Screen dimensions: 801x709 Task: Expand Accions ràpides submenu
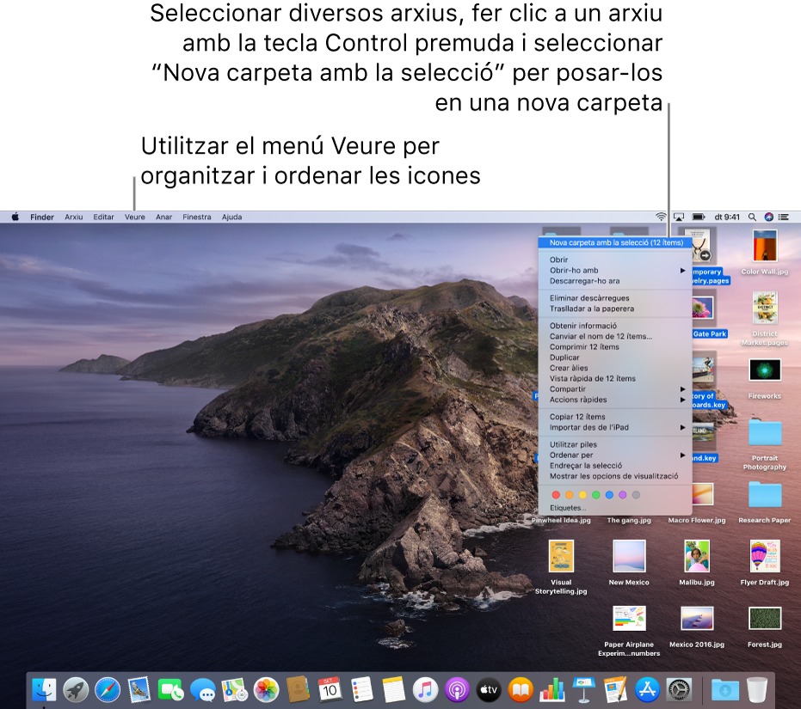coord(615,400)
